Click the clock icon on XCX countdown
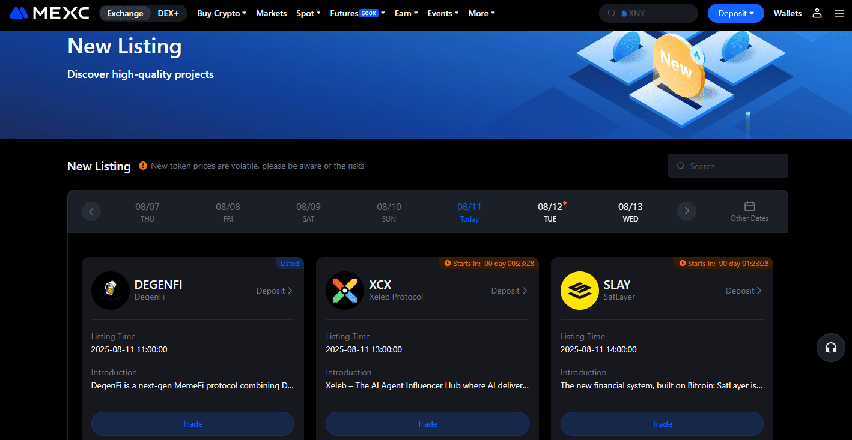The width and height of the screenshot is (852, 440). 448,263
